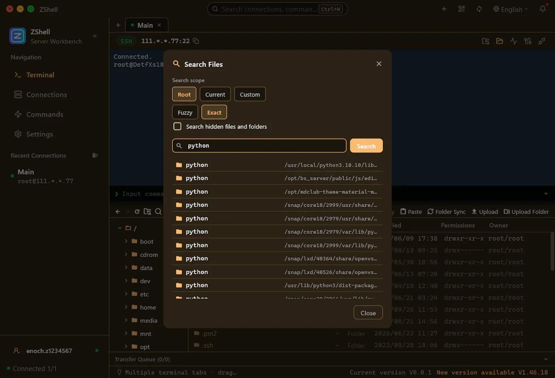Click Upload Folder in file toolbar
555x378 pixels.
[x=526, y=212]
